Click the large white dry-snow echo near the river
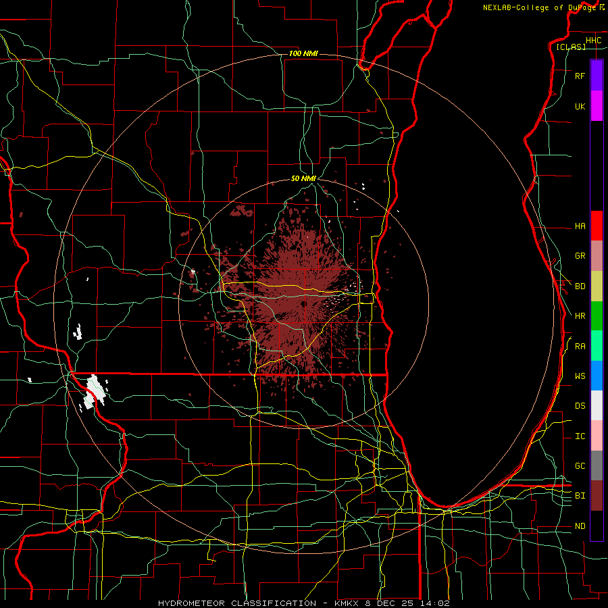Screen dimensions: 608x608 (x=94, y=391)
